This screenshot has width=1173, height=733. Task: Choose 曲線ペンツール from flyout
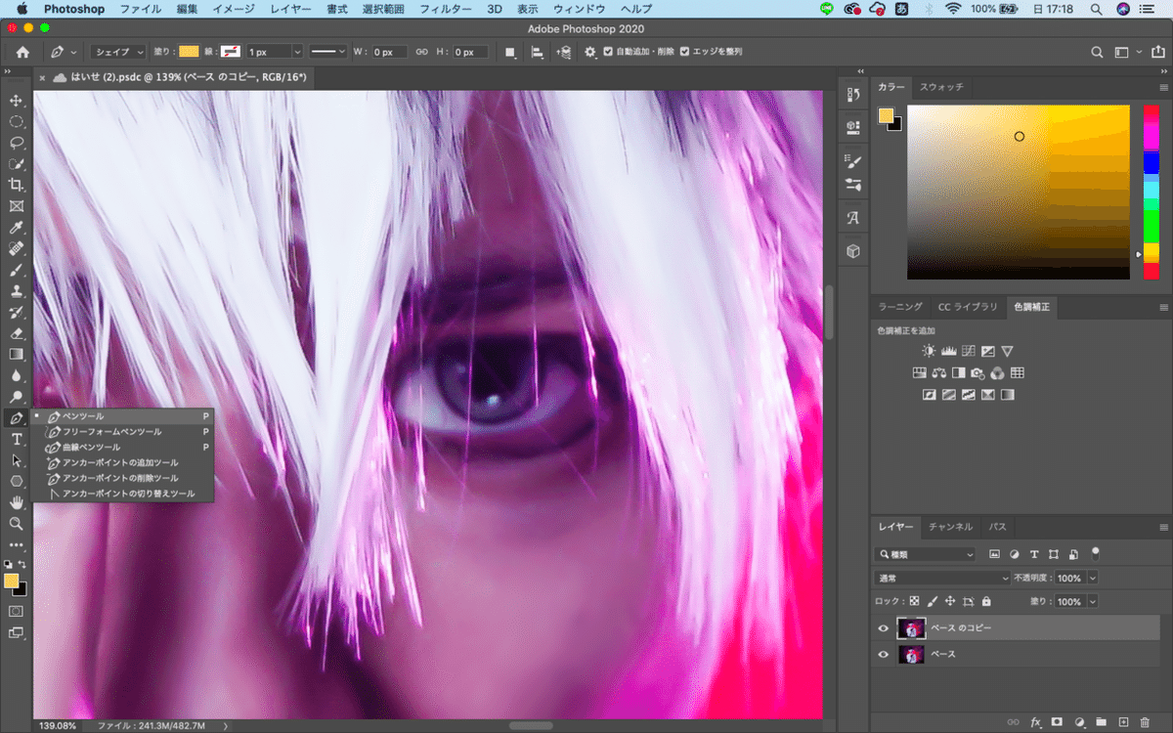(92, 447)
